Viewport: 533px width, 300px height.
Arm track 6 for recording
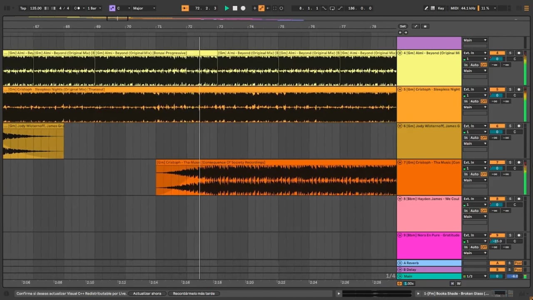point(519,126)
